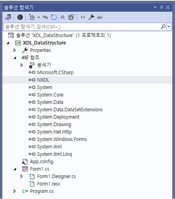This screenshot has width=175, height=199.
Task: Toggle Show All Files icon
Action: tap(71, 17)
